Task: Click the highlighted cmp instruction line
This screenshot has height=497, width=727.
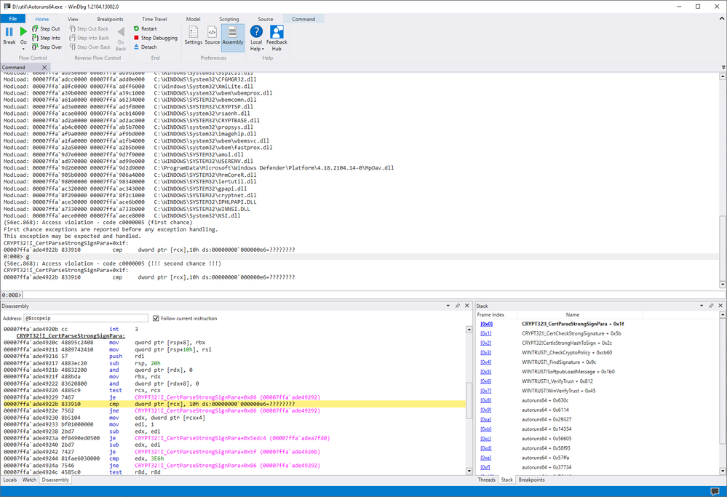Action: 234,405
